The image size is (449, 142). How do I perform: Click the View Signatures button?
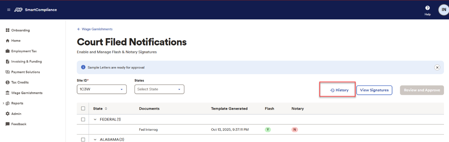[374, 90]
